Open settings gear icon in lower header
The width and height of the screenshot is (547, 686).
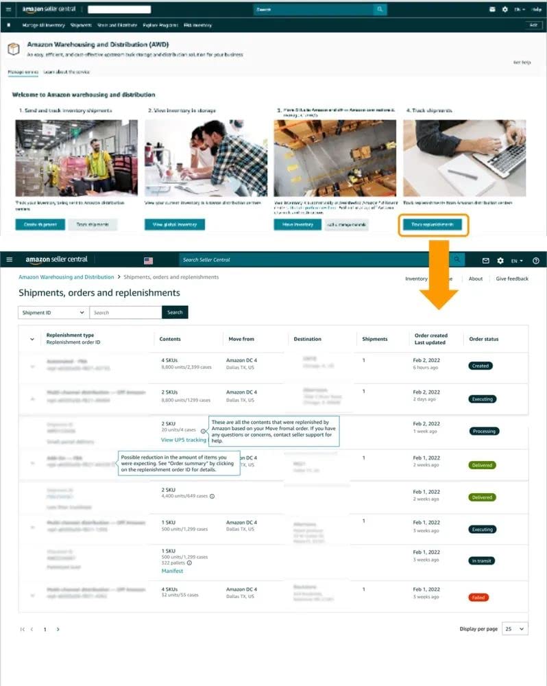(500, 260)
